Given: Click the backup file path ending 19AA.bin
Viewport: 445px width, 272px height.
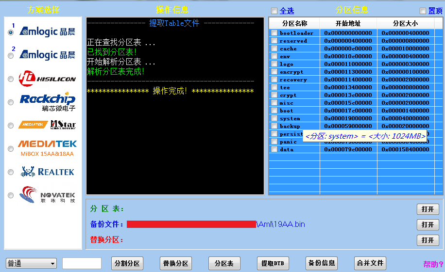Looking at the screenshot, I should (x=216, y=224).
